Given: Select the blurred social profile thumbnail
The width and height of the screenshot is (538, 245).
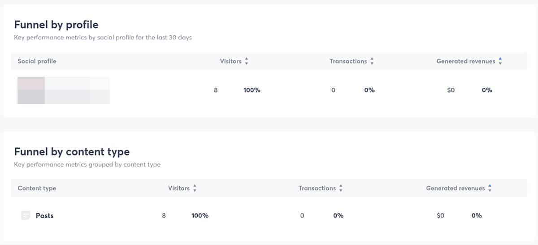Looking at the screenshot, I should [x=64, y=90].
